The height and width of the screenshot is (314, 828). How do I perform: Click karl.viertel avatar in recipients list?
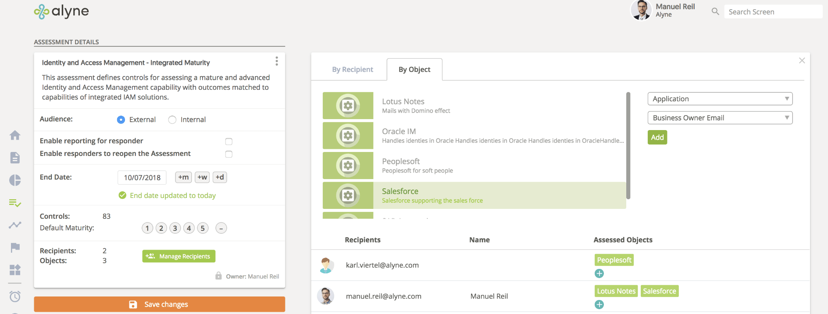326,265
